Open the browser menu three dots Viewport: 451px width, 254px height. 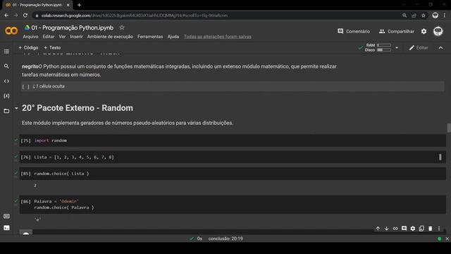[445, 16]
